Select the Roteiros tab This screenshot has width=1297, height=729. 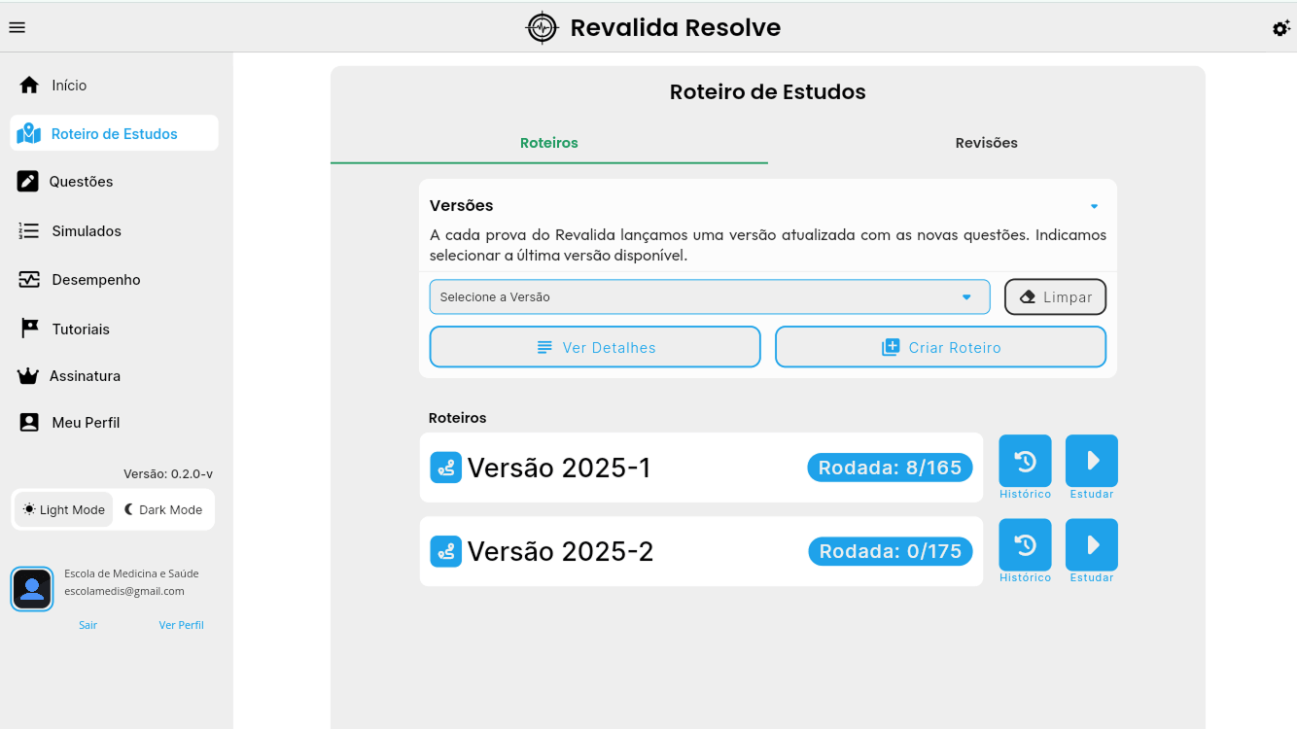pos(548,142)
